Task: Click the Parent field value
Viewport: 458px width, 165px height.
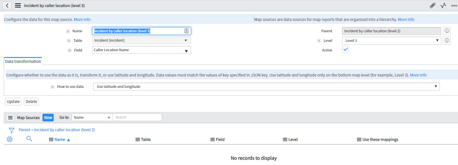Action: point(392,31)
